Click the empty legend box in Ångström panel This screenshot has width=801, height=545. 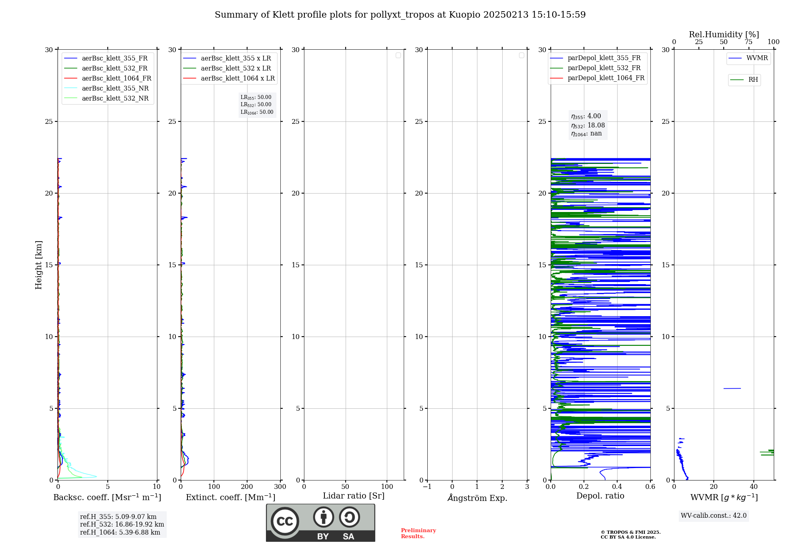pyautogui.click(x=521, y=55)
